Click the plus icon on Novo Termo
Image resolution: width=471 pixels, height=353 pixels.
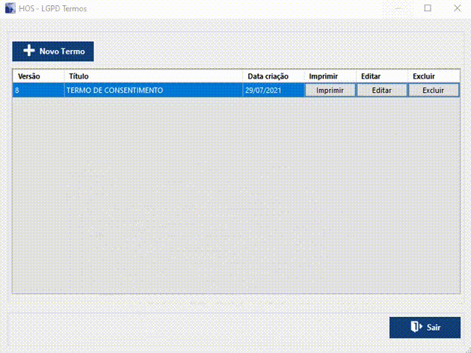[29, 52]
